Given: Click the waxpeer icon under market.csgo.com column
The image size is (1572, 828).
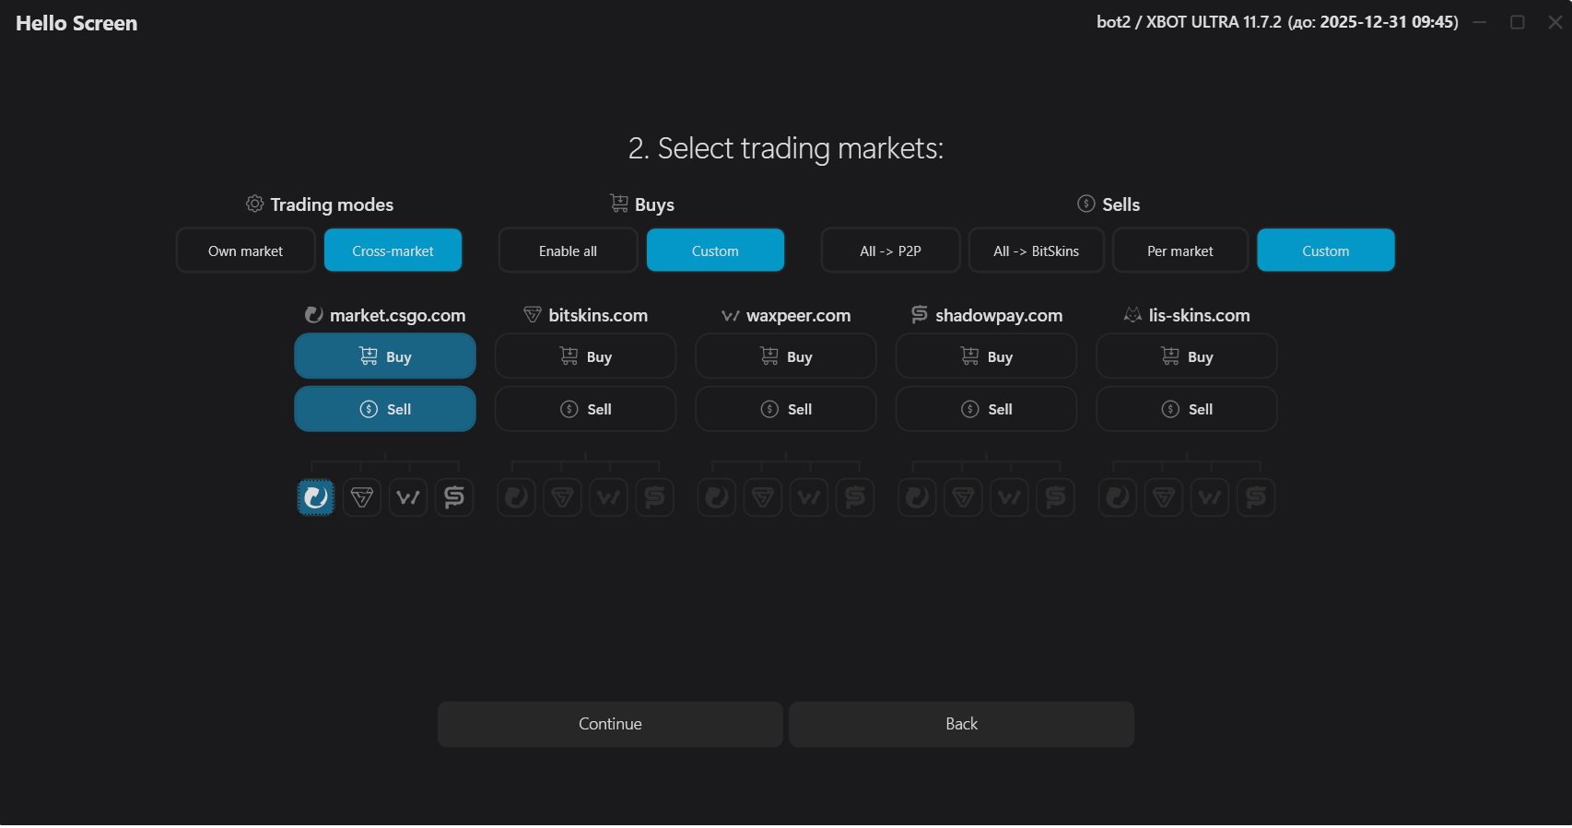Looking at the screenshot, I should [x=408, y=497].
